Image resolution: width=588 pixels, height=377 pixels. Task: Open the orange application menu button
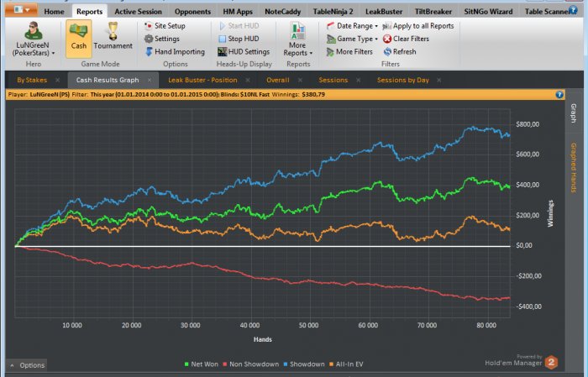tap(21, 9)
